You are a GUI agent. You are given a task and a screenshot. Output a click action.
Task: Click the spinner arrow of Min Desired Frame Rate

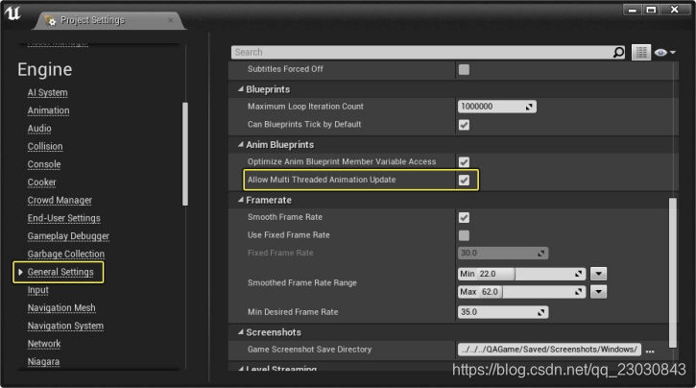point(541,312)
